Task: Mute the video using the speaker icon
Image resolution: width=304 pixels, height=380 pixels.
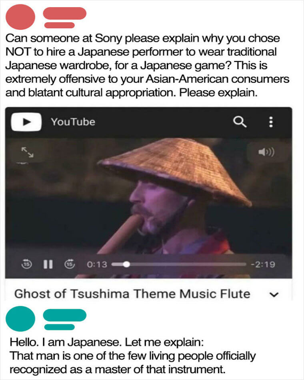Action: tap(267, 152)
